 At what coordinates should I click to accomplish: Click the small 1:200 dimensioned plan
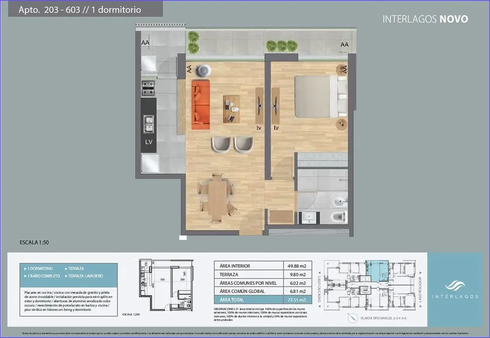[x=166, y=285]
